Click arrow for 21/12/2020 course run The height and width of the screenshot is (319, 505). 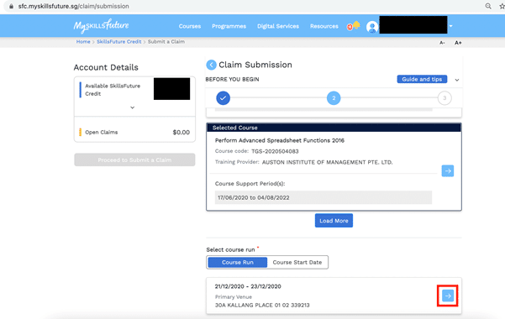448,295
